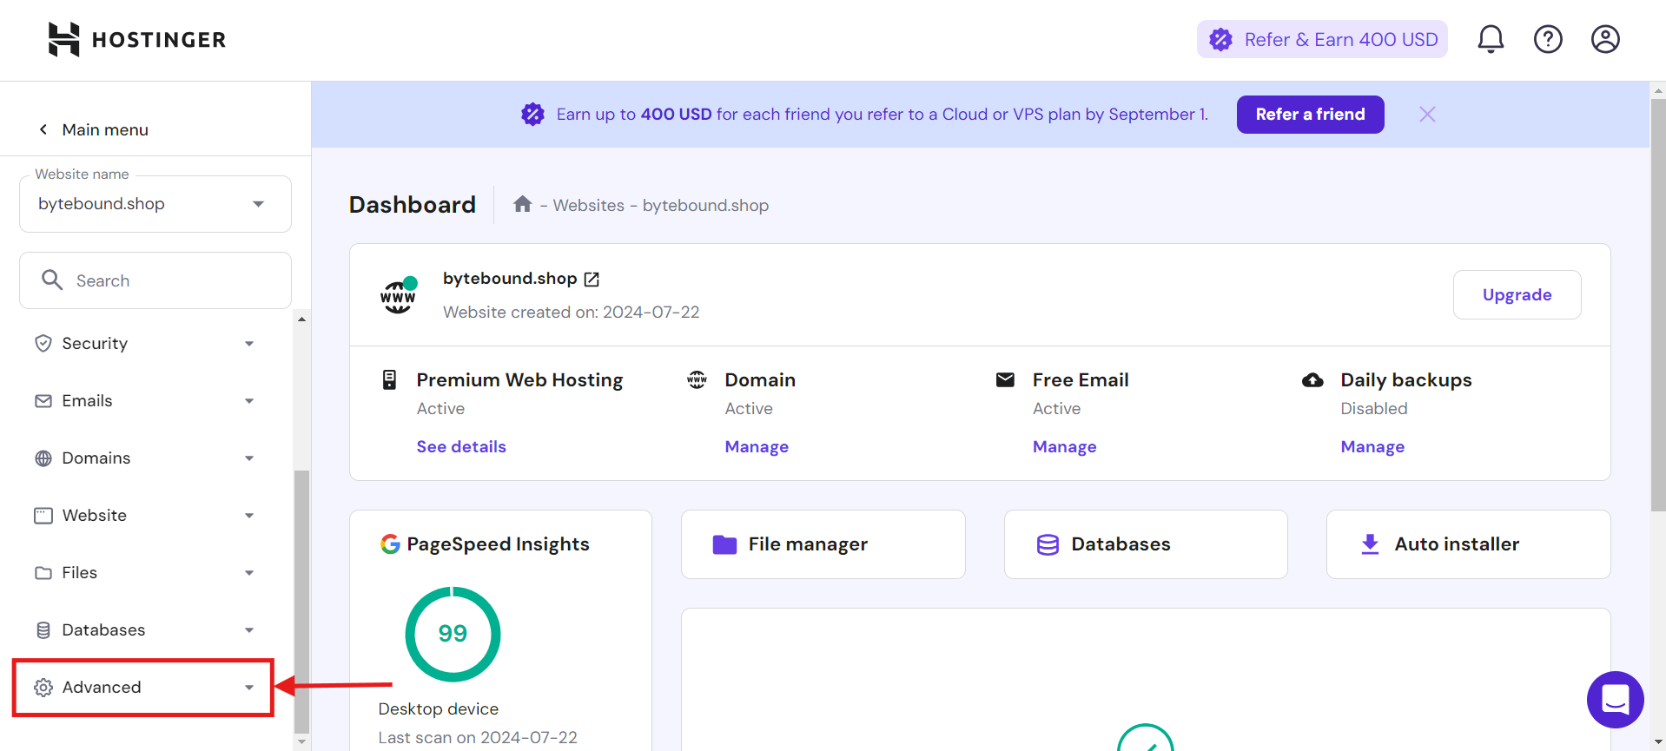Expand the Advanced section arrow
The width and height of the screenshot is (1666, 751).
(x=249, y=688)
